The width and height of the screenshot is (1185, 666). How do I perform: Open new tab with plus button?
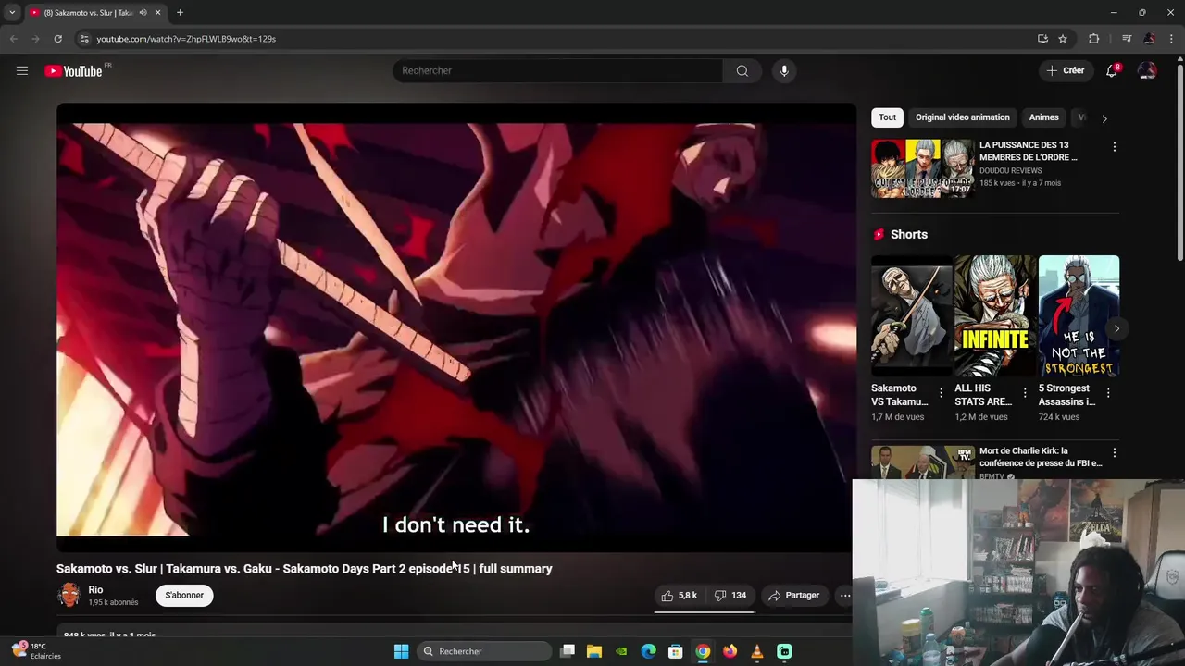[x=180, y=13]
